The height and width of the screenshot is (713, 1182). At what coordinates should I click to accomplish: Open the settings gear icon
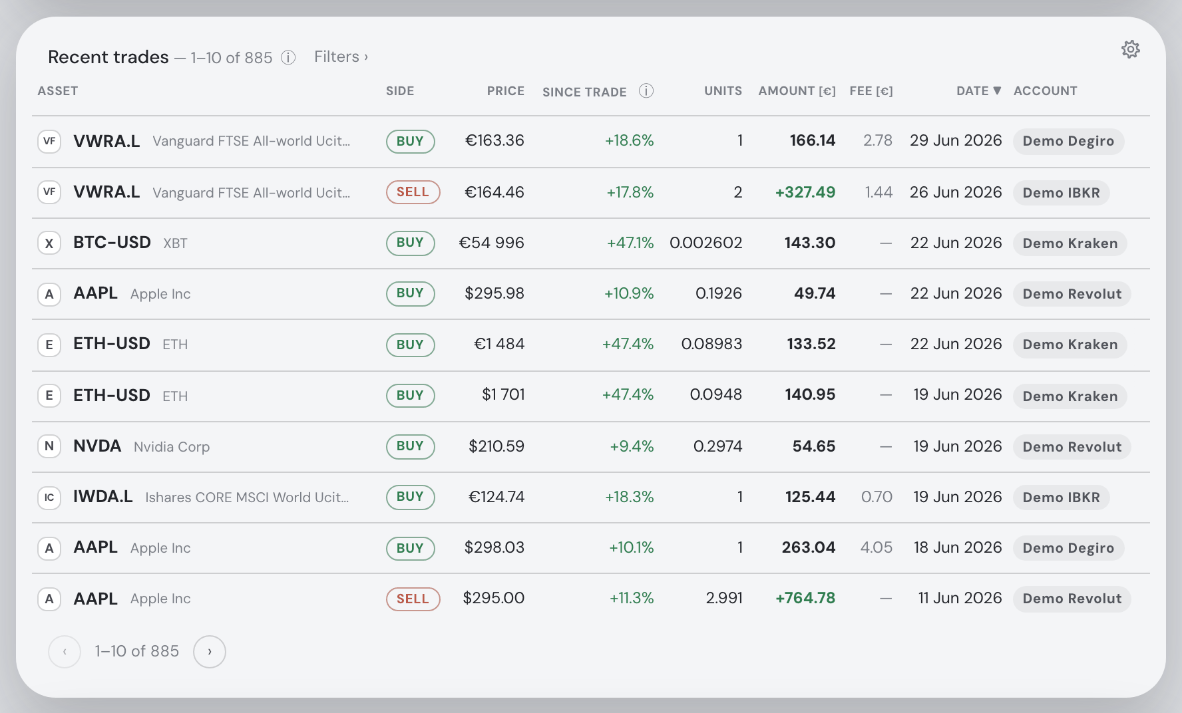[1130, 49]
